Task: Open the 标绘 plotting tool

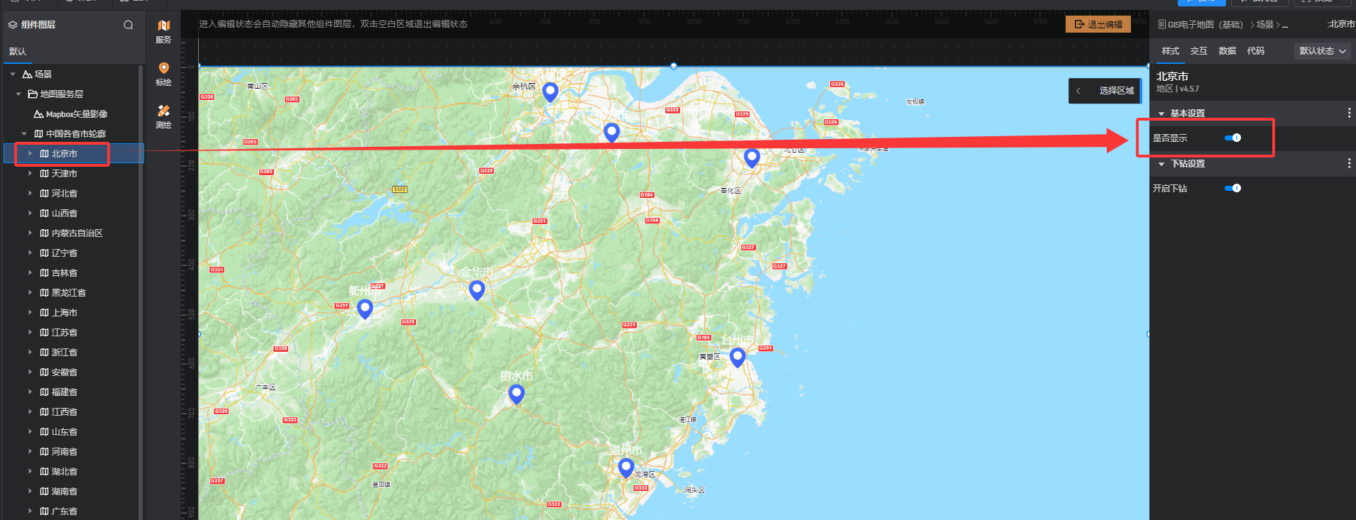Action: pos(163,74)
